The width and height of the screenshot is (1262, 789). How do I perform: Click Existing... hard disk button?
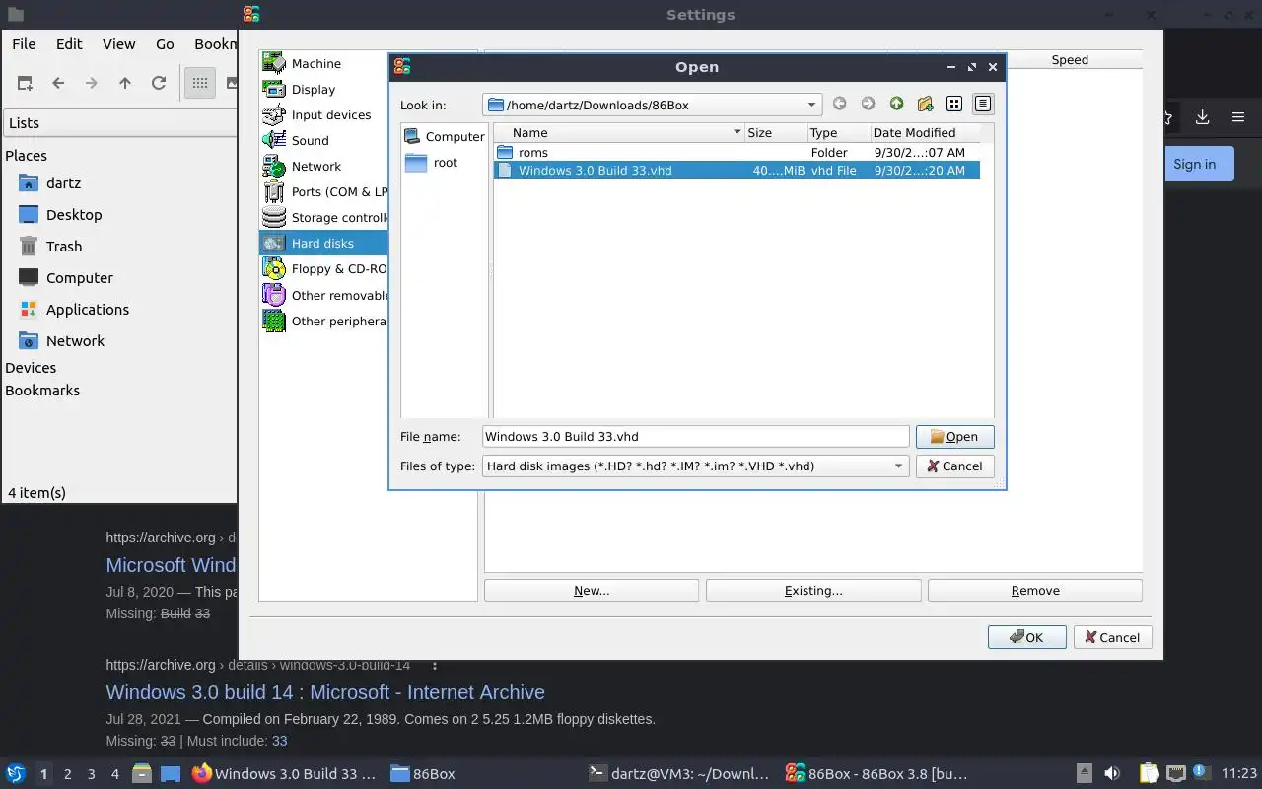(x=813, y=591)
